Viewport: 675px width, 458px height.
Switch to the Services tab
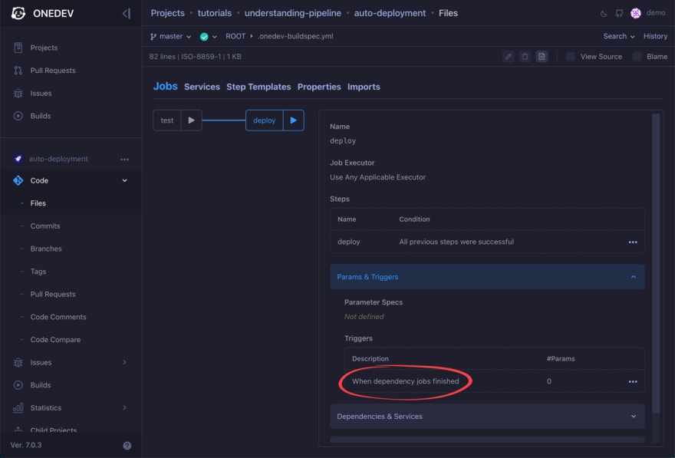point(202,87)
